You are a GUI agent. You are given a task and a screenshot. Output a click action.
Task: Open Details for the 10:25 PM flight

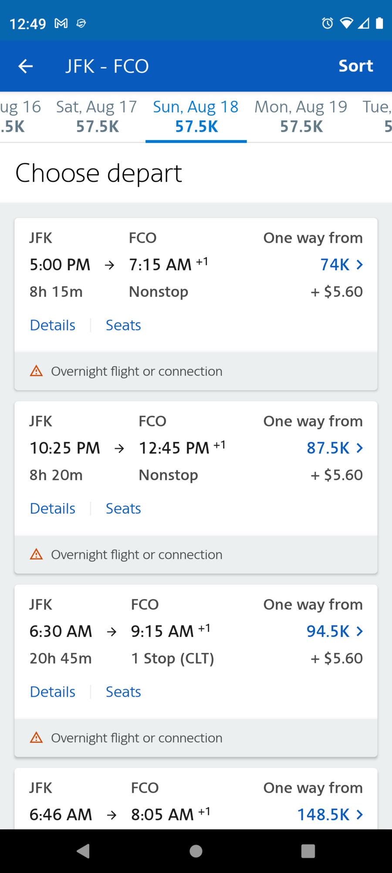tap(53, 509)
